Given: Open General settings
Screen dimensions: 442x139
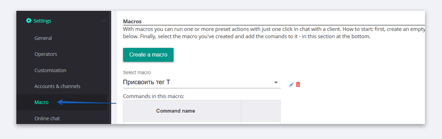Looking at the screenshot, I should point(43,38).
